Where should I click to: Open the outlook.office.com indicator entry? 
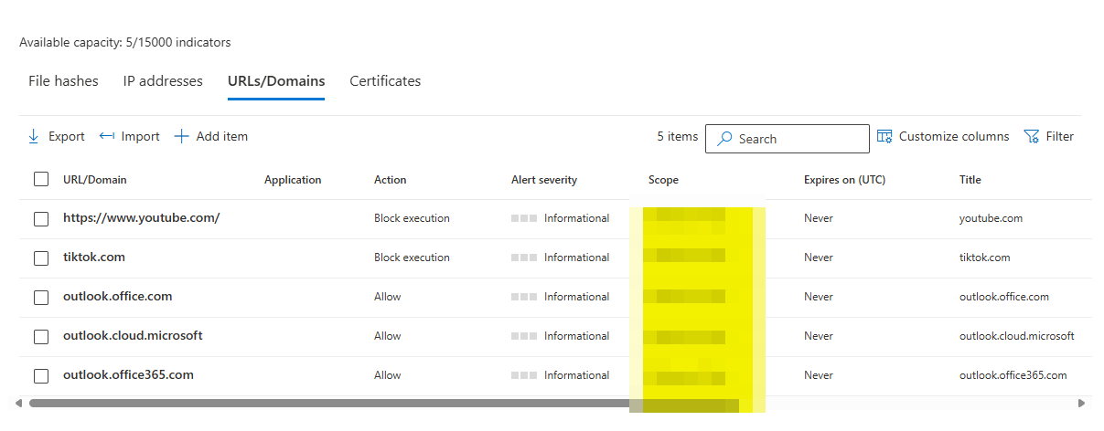point(118,296)
